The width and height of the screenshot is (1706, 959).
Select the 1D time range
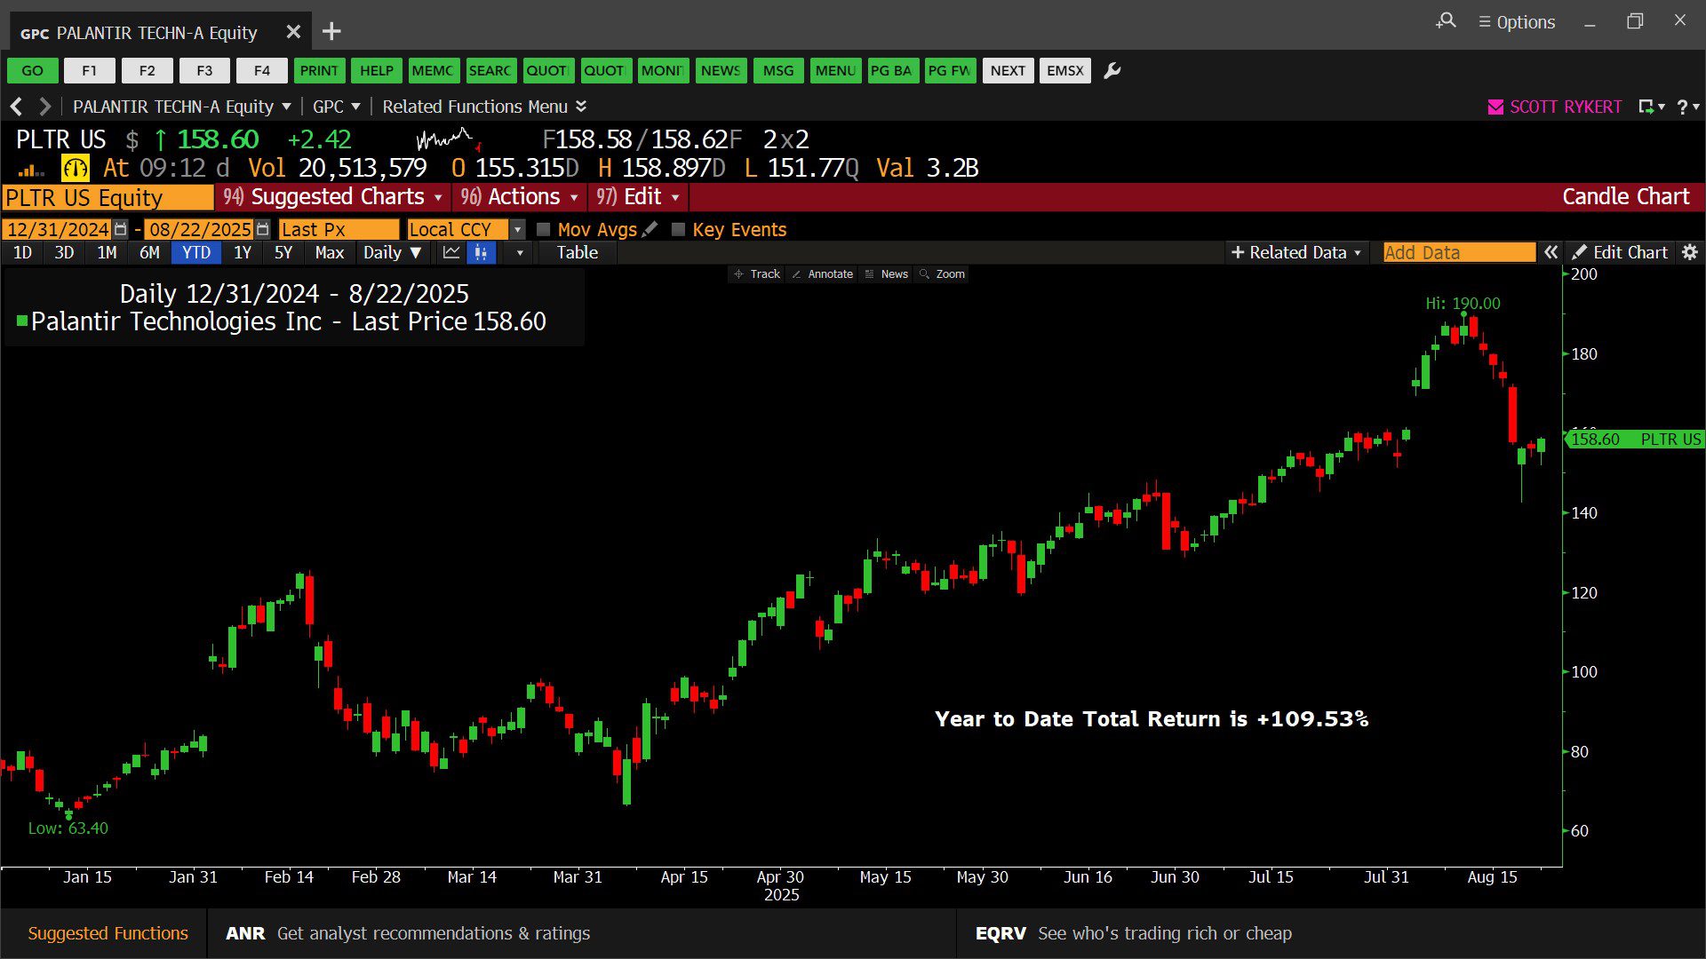pos(22,253)
